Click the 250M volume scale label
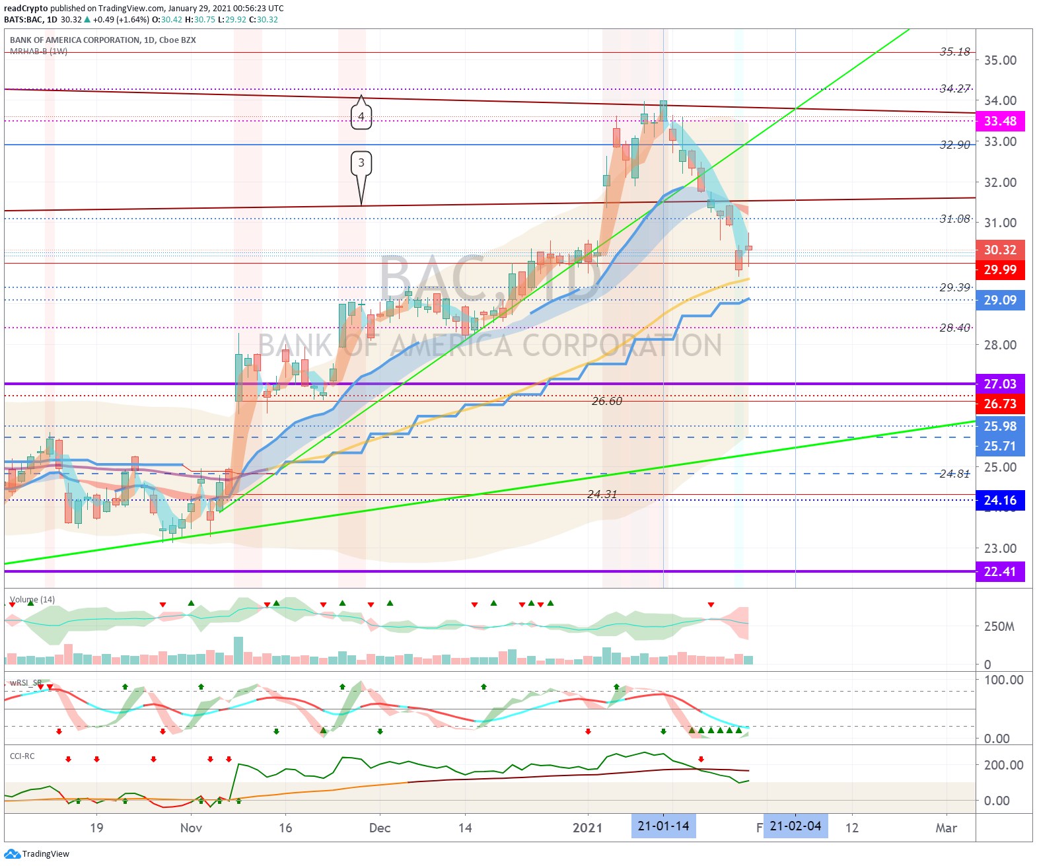 coord(999,626)
